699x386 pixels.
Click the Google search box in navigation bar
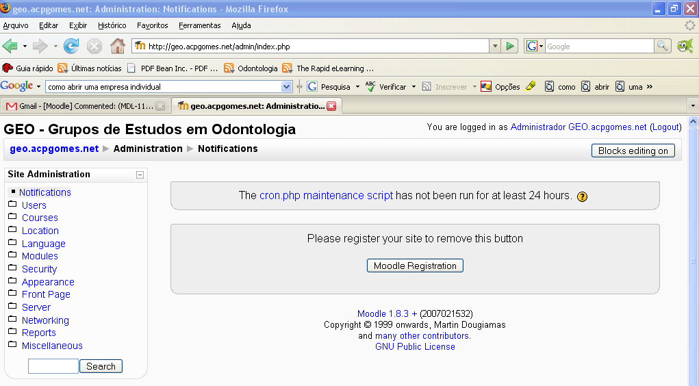coord(599,46)
